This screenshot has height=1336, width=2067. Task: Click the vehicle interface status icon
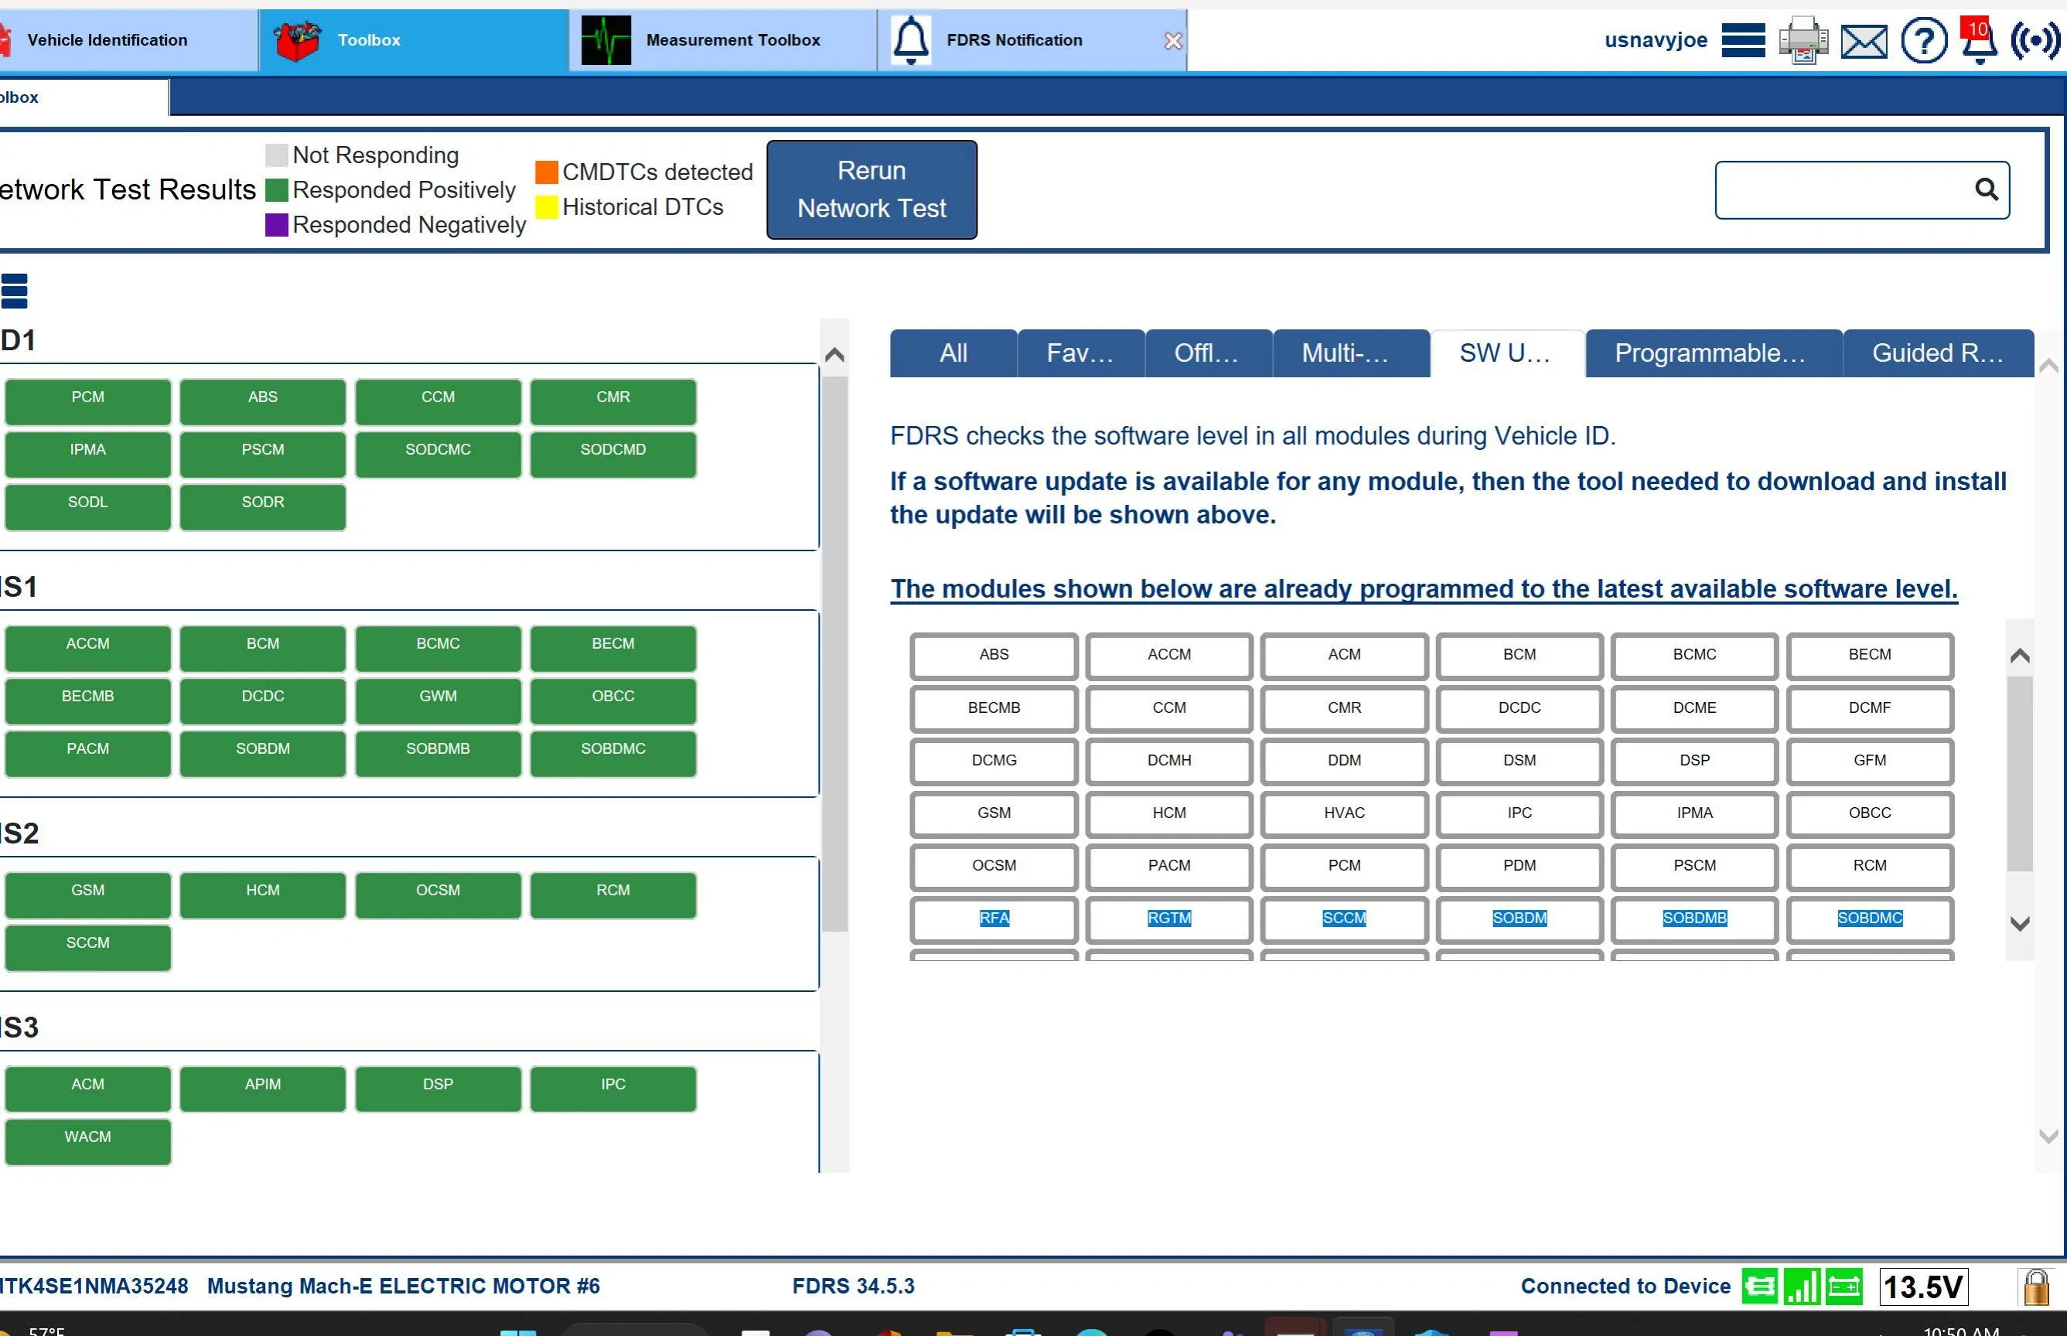pos(1760,1286)
